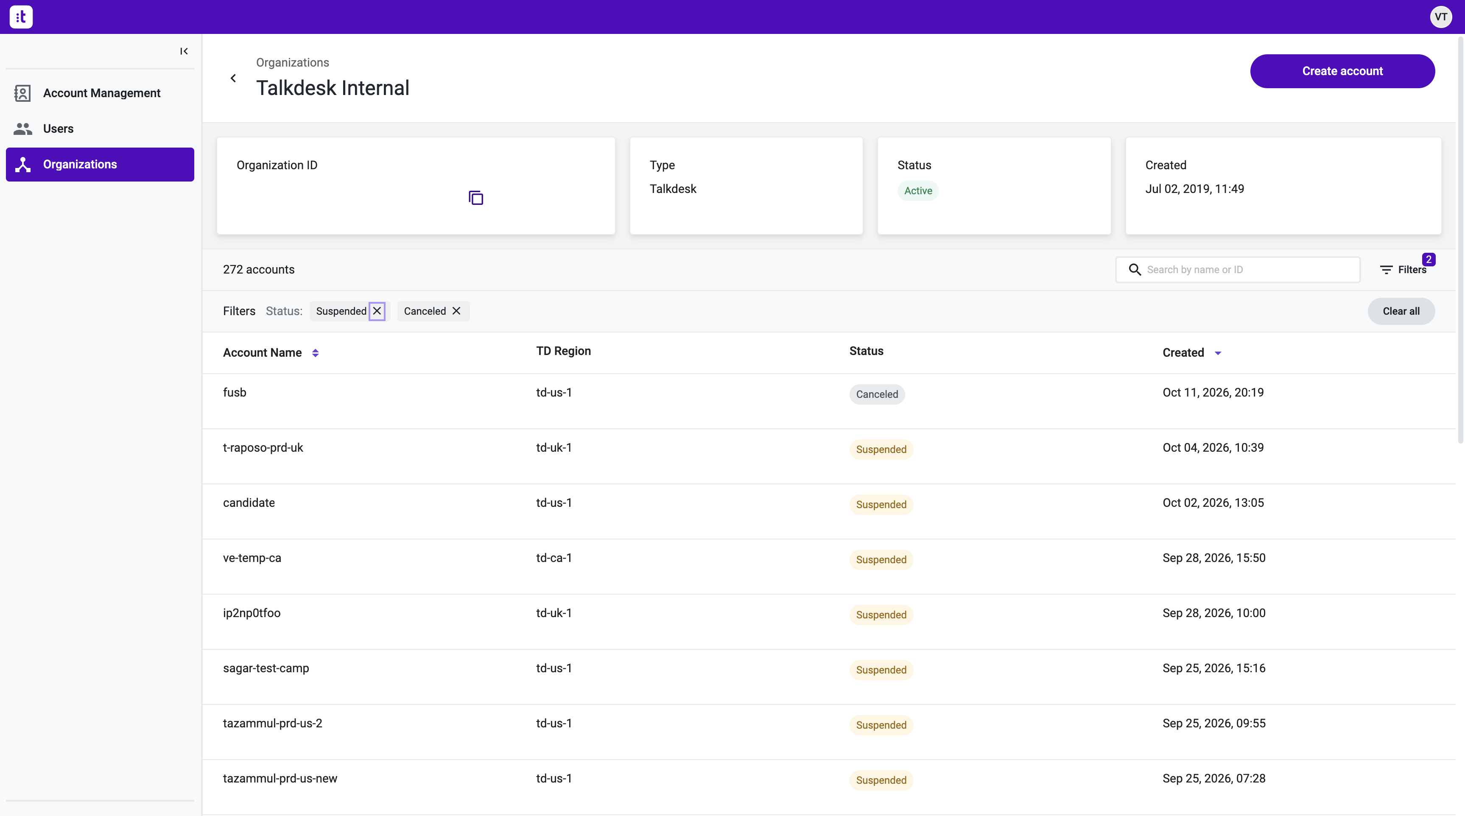Click the Organizations breadcrumb link
1465x816 pixels.
[x=292, y=62]
